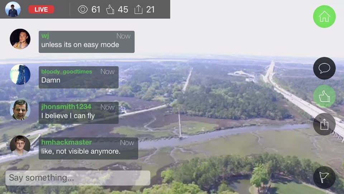Open wj's avatar
Viewport: 344px width, 194px height.
coord(20,39)
